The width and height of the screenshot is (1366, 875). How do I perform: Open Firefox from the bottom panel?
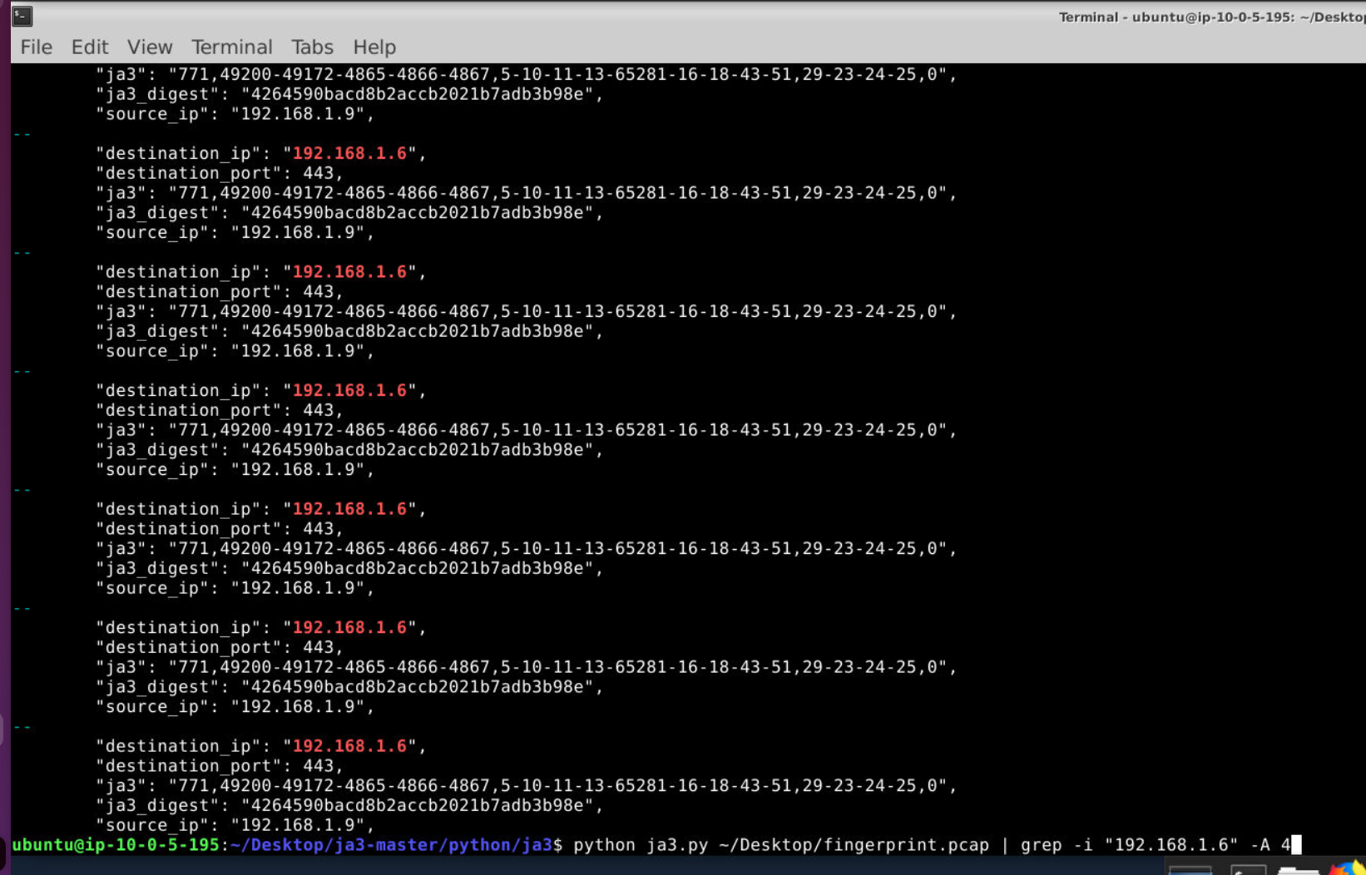1346,869
